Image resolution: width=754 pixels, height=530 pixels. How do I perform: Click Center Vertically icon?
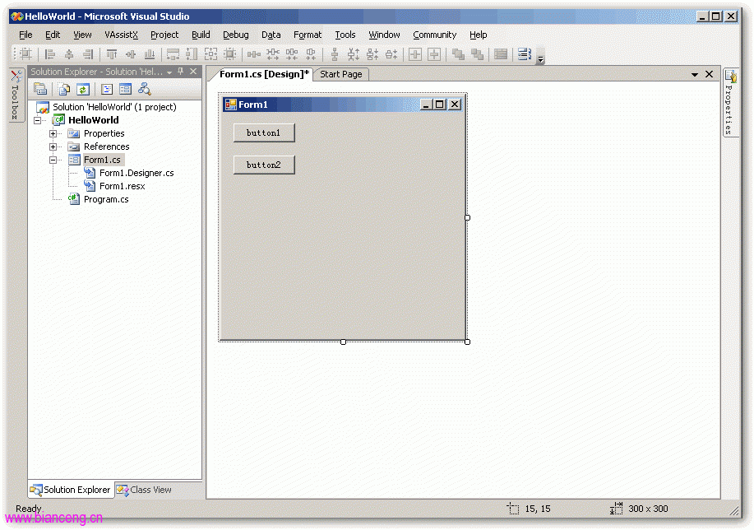pyautogui.click(x=434, y=54)
